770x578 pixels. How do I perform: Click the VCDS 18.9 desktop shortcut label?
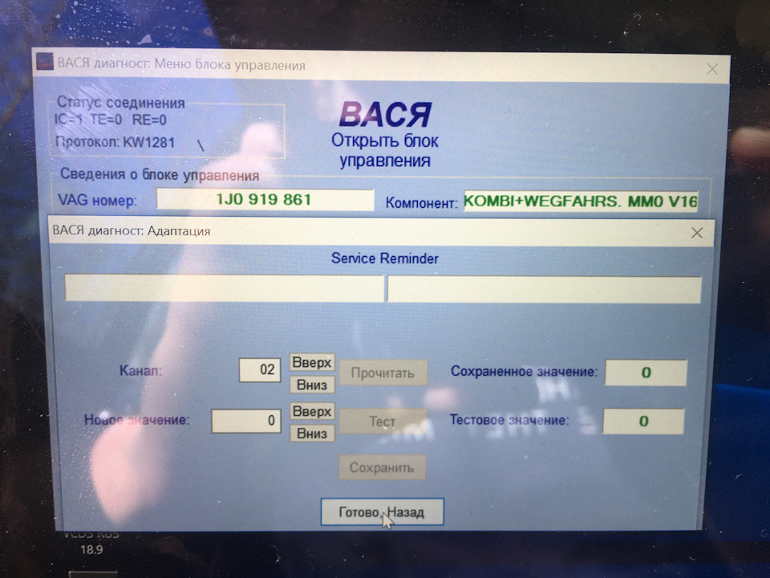tap(91, 542)
